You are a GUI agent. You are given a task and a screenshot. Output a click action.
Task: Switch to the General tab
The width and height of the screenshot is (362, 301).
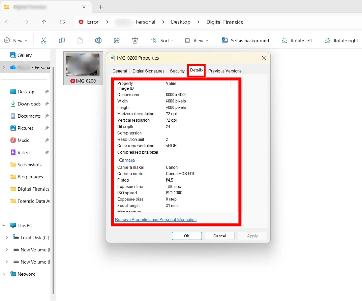[120, 71]
